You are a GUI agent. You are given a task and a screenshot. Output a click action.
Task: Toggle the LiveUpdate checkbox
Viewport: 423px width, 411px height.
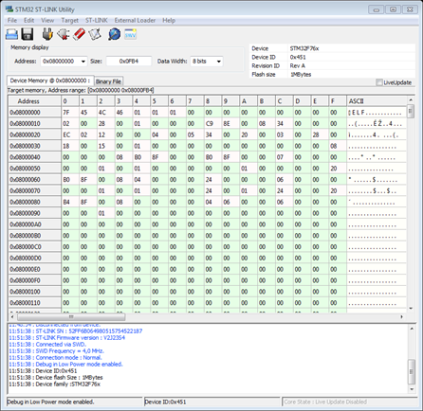pyautogui.click(x=379, y=82)
